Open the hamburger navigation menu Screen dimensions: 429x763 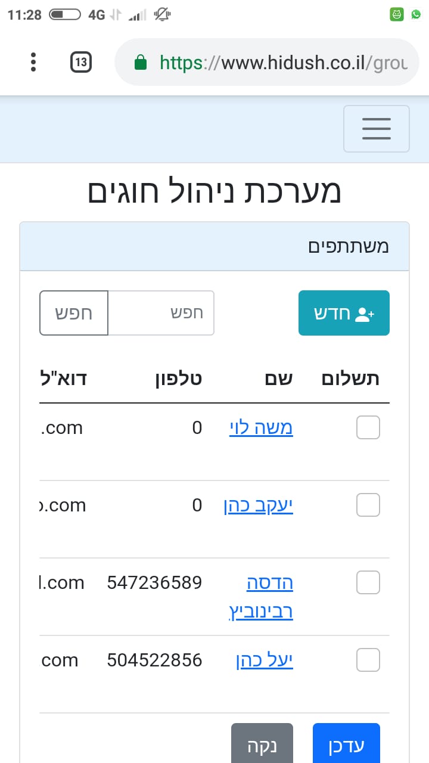point(376,129)
